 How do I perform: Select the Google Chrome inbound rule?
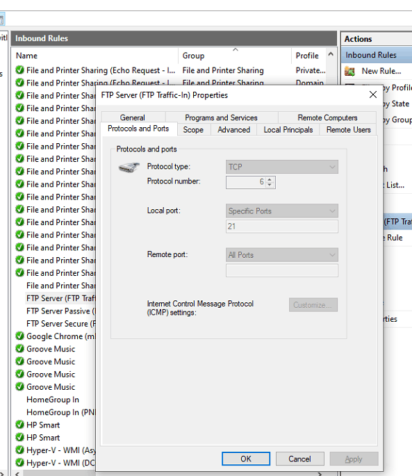coord(60,336)
